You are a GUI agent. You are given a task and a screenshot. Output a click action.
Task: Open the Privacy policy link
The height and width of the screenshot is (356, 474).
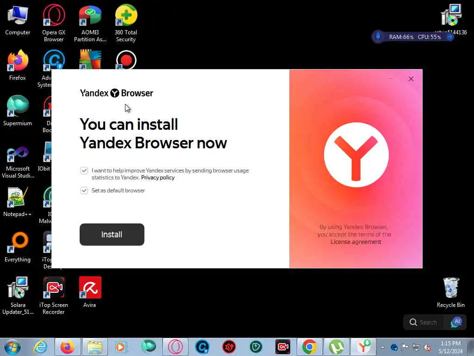click(x=158, y=178)
